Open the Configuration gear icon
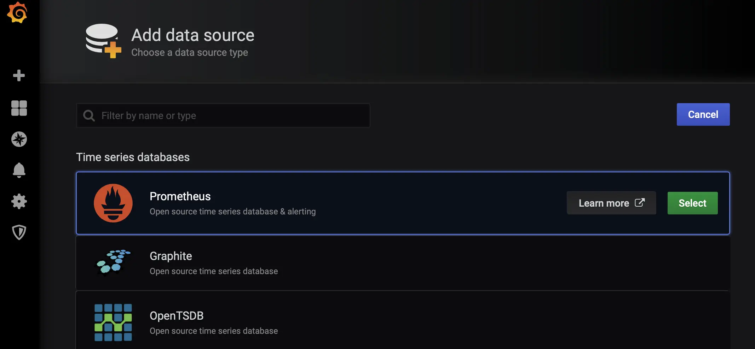 pos(19,201)
